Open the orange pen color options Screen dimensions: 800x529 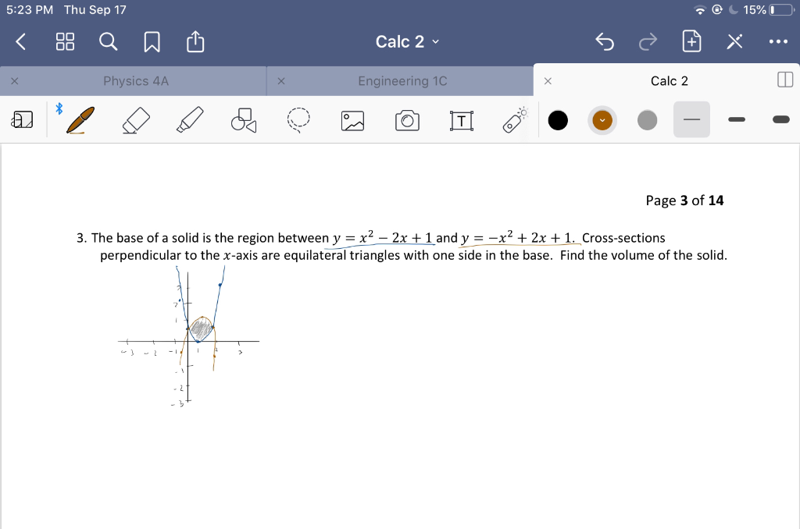pyautogui.click(x=602, y=119)
